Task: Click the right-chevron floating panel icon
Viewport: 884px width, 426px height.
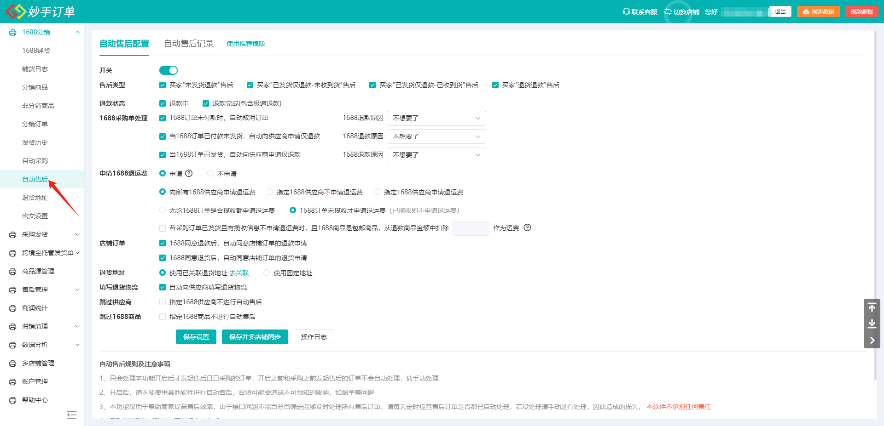Action: click(872, 340)
